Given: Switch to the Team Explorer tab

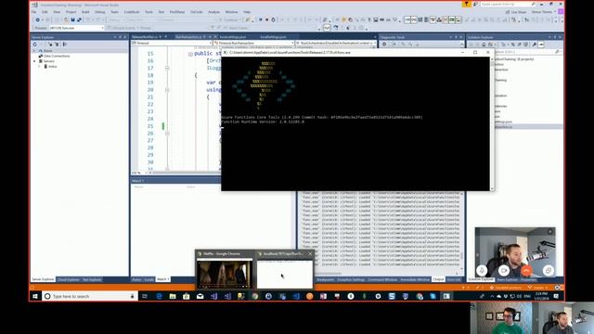Looking at the screenshot, I should click(x=508, y=280).
